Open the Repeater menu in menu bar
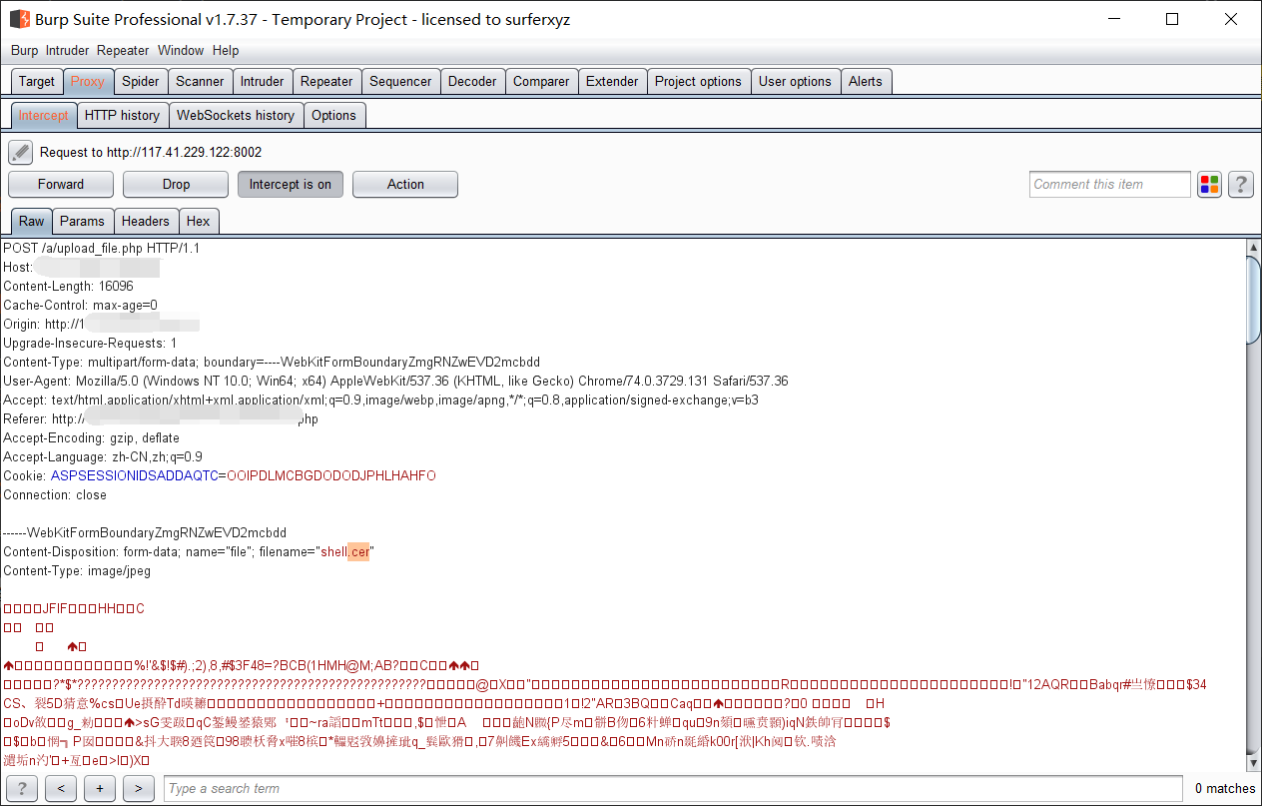Viewport: 1262px width, 806px height. click(x=123, y=50)
